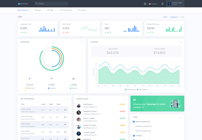The image size is (202, 140).
Task: Open the notifications bell
Action: (x=162, y=4)
